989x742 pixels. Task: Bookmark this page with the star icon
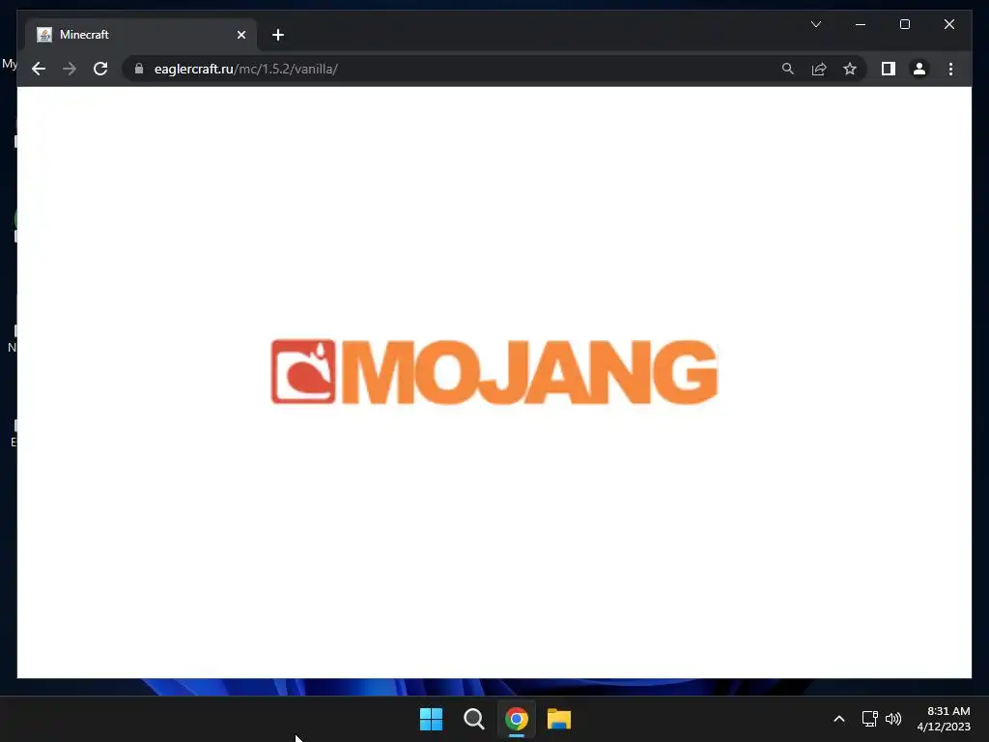pos(850,69)
